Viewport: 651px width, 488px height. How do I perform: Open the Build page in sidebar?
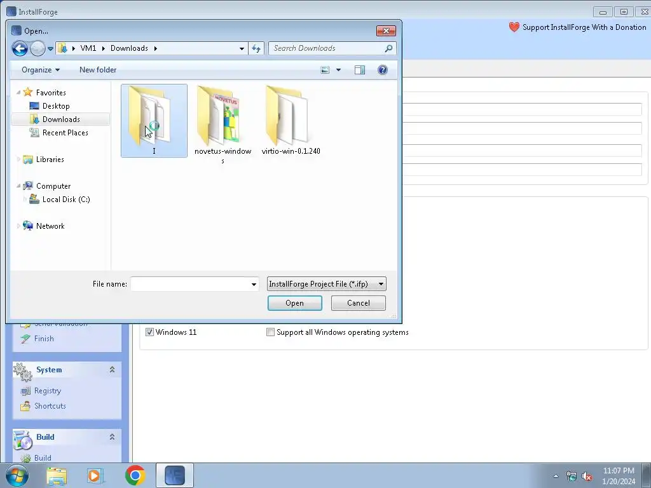(43, 458)
